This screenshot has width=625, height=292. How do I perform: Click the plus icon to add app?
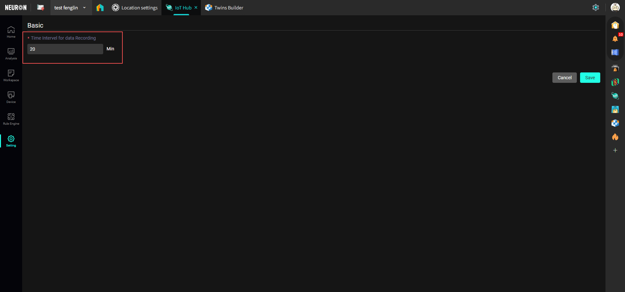click(615, 150)
